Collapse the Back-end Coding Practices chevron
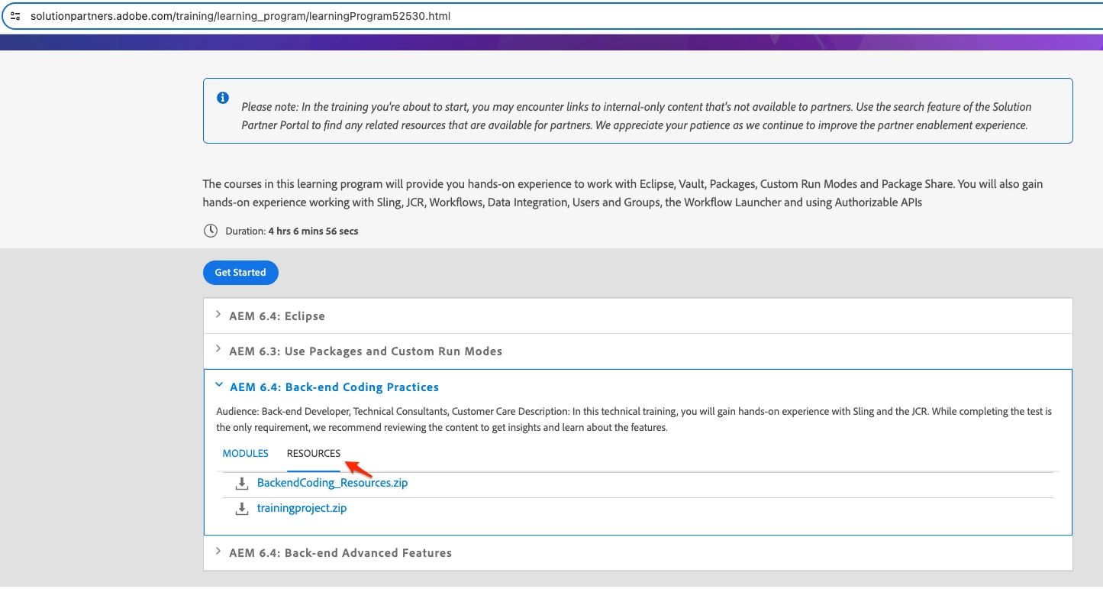The height and width of the screenshot is (589, 1103). [219, 386]
